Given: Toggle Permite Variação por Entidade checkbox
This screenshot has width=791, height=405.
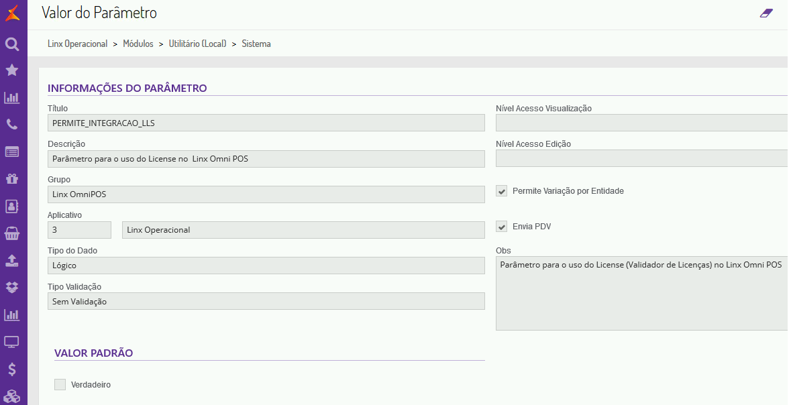Looking at the screenshot, I should [x=502, y=191].
